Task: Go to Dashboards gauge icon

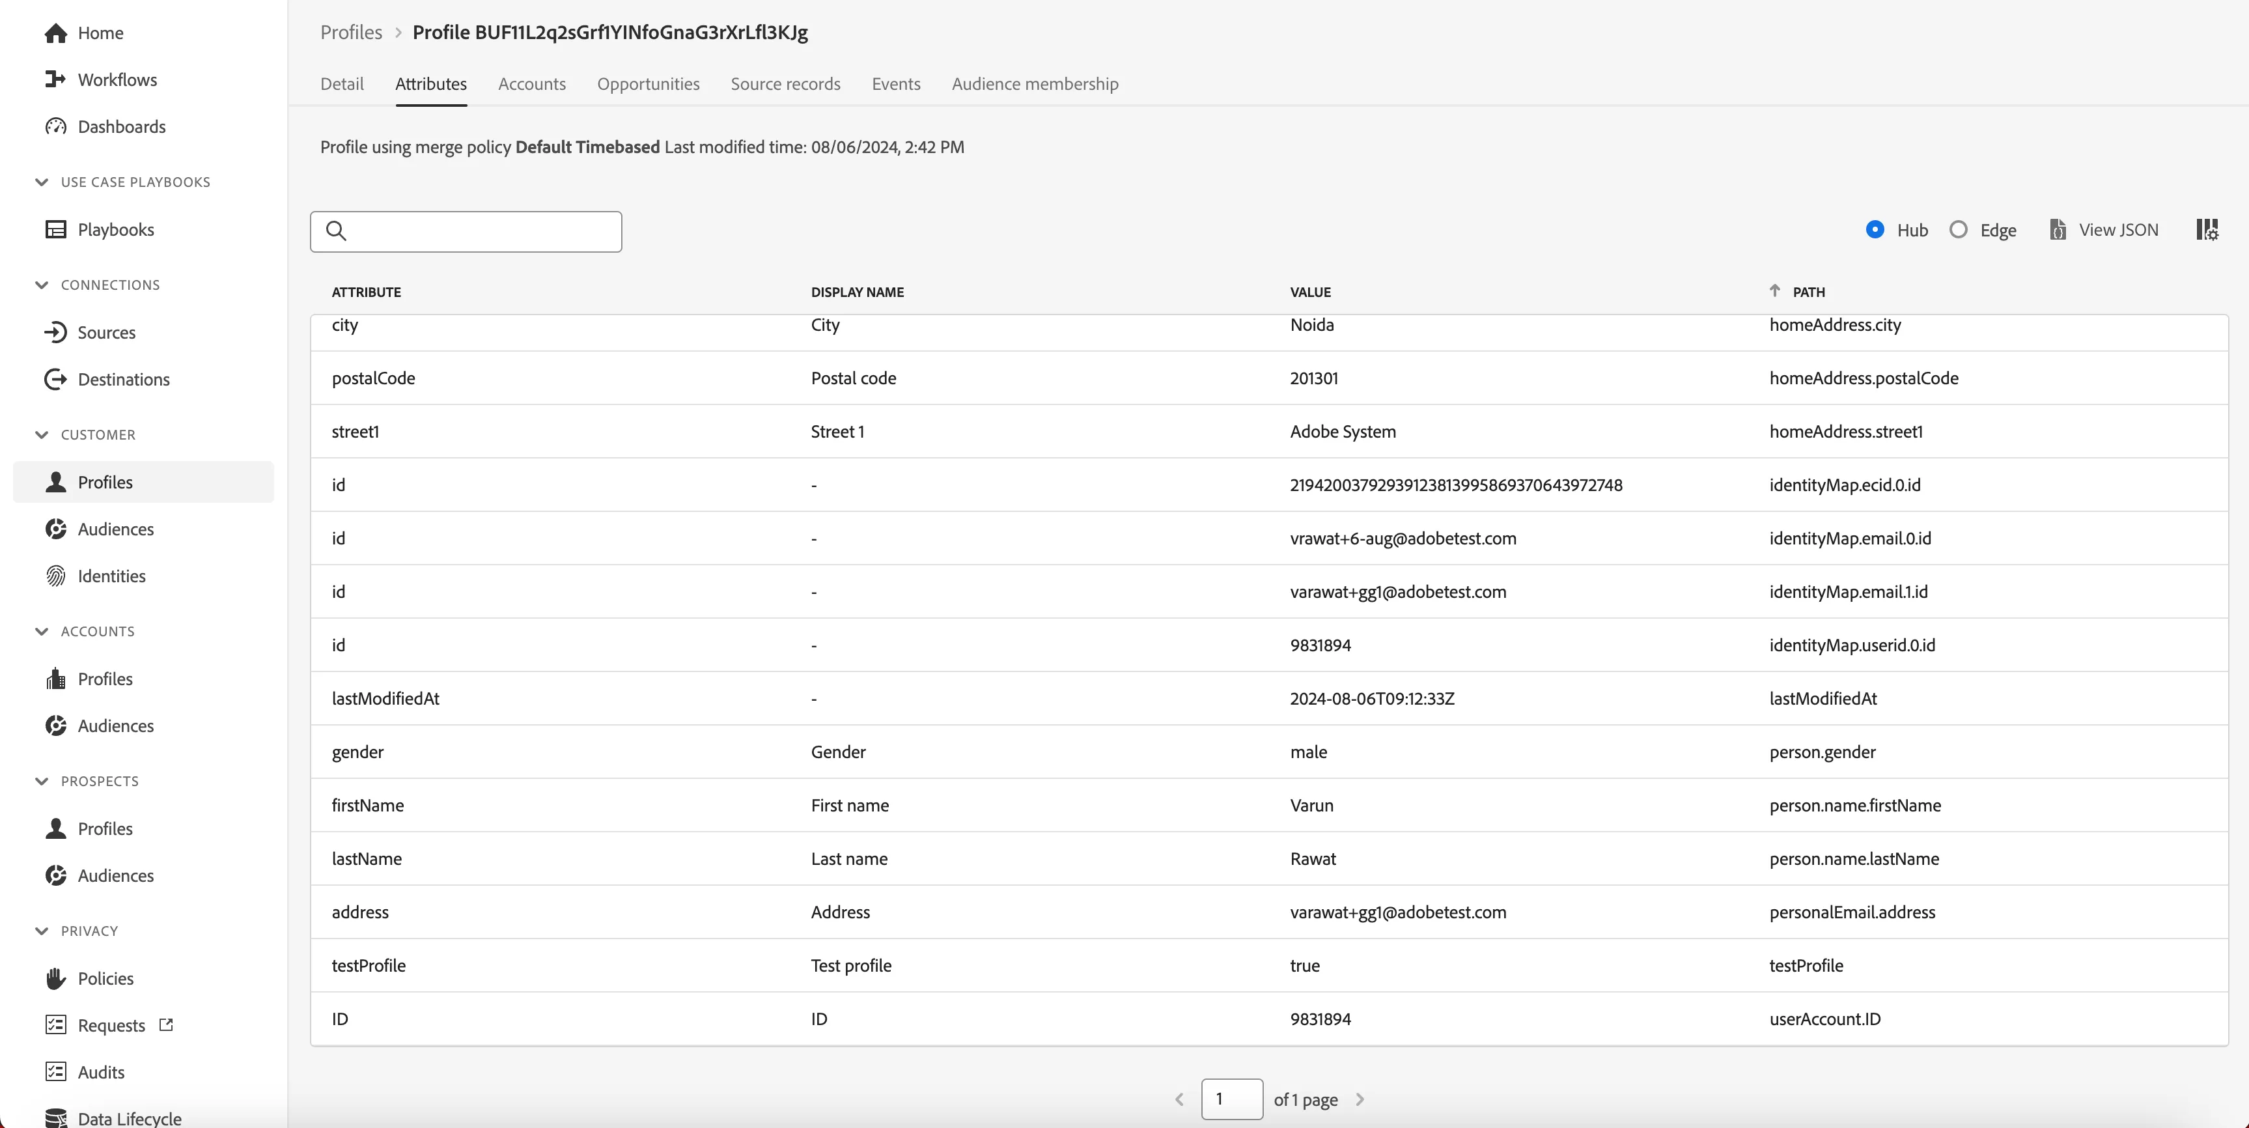Action: point(56,126)
